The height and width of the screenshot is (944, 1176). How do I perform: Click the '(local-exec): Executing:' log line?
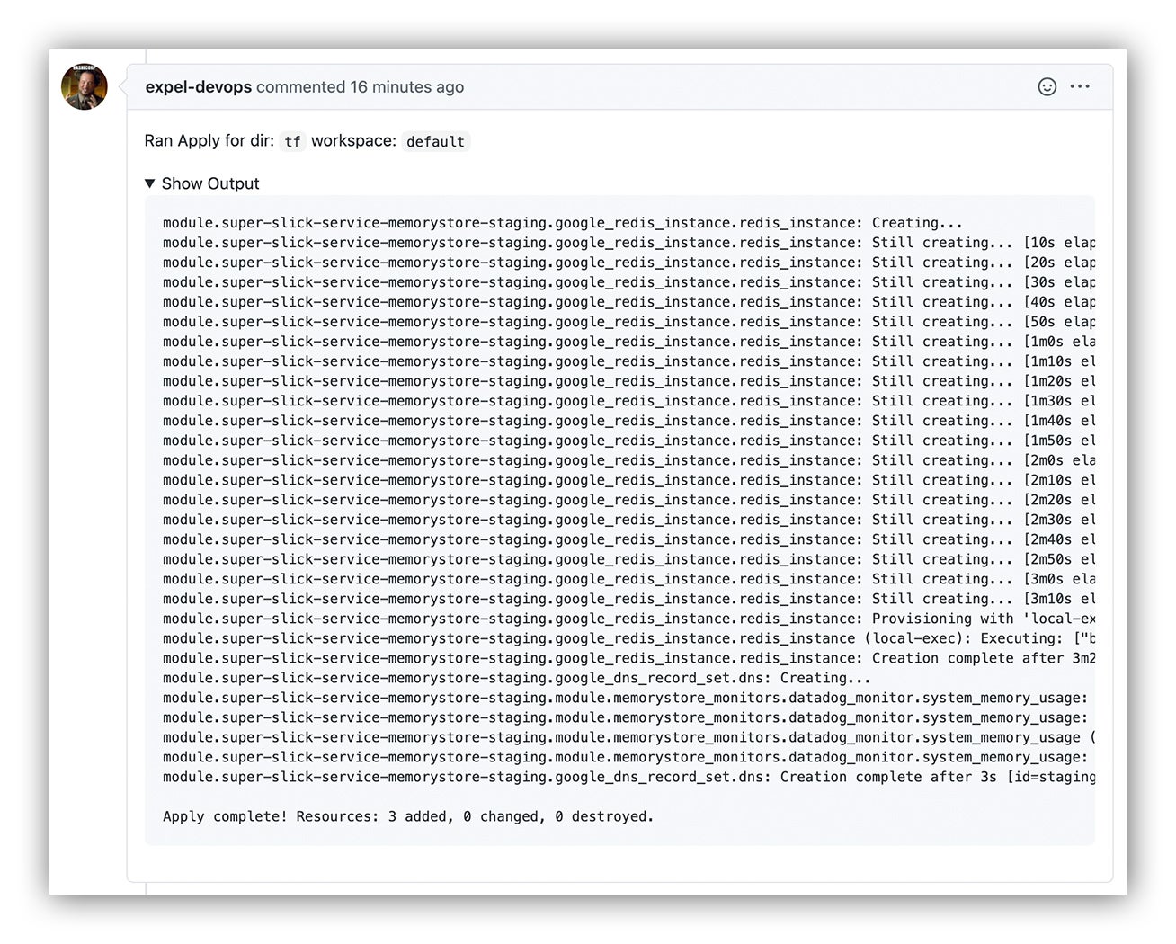pos(628,638)
